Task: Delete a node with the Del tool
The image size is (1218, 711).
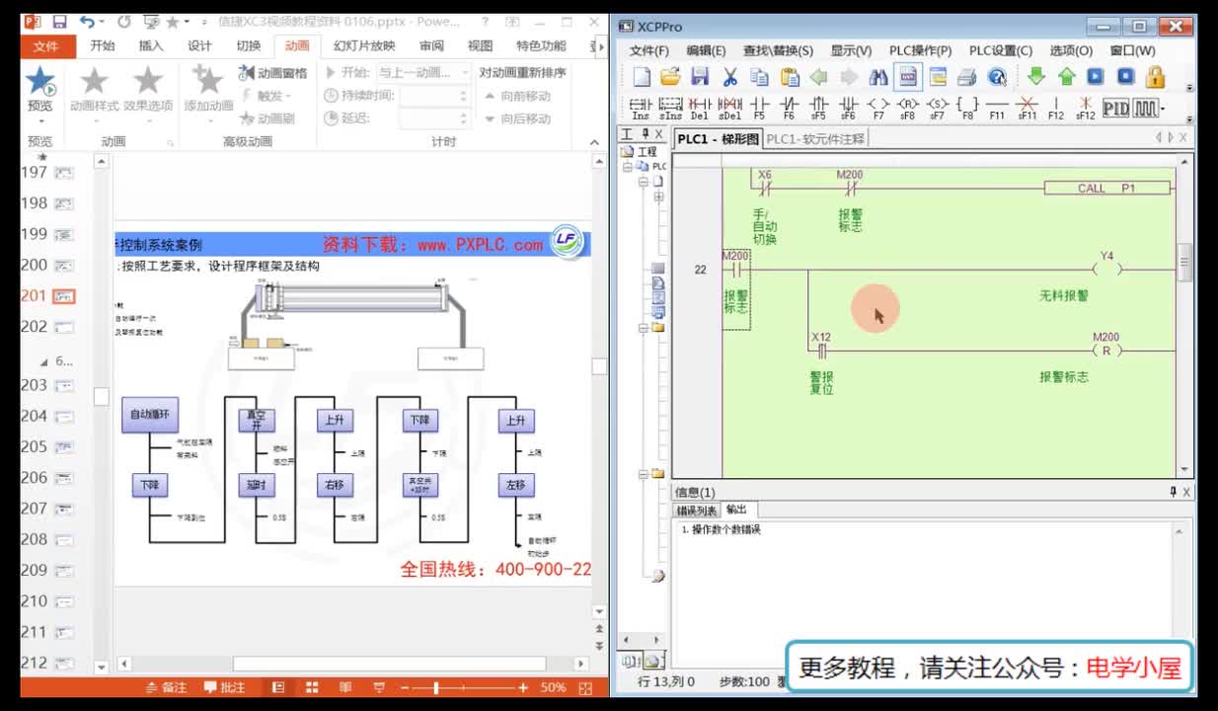Action: (700, 108)
